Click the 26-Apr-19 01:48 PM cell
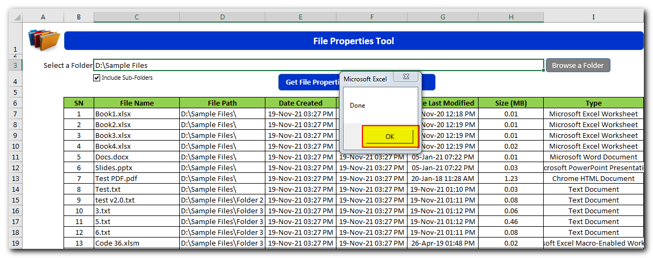653x258 pixels. click(443, 243)
